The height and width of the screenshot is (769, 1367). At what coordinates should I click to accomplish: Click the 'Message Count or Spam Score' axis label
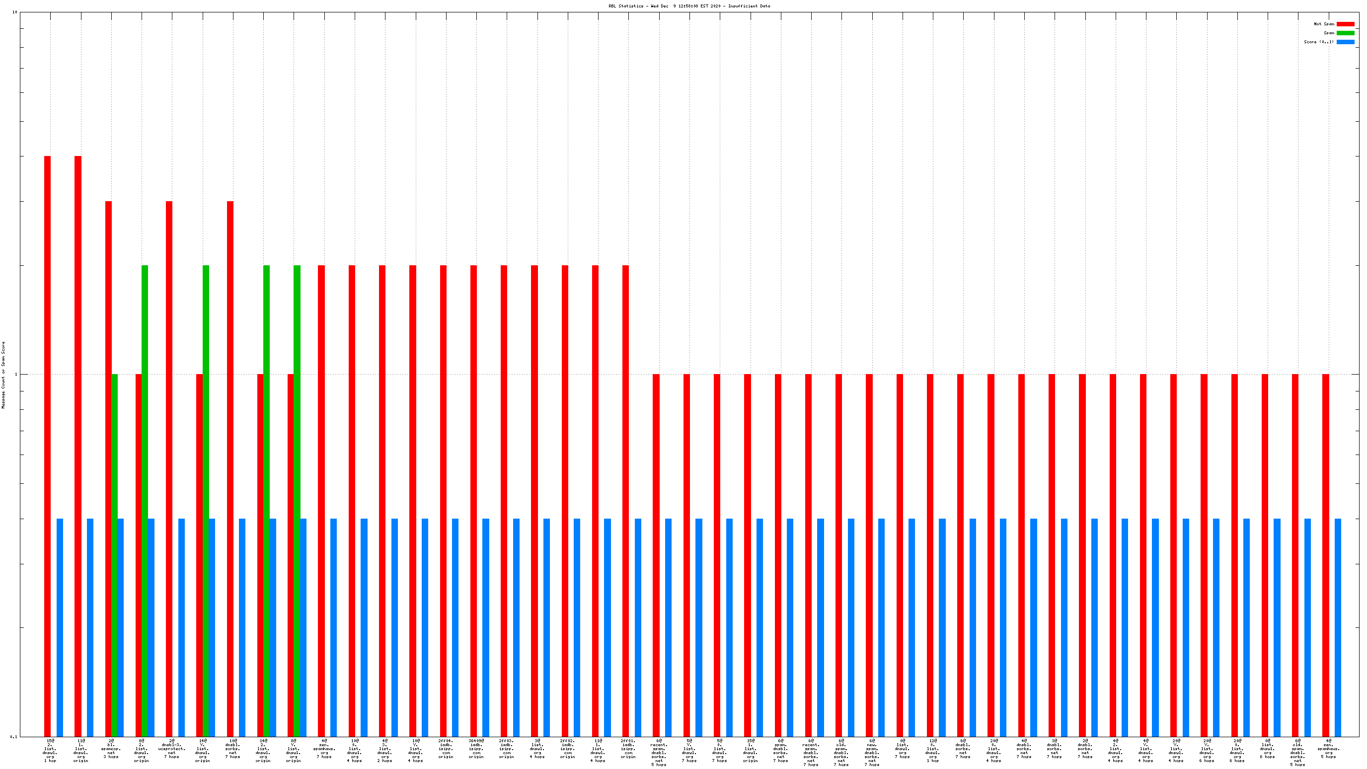coord(3,375)
